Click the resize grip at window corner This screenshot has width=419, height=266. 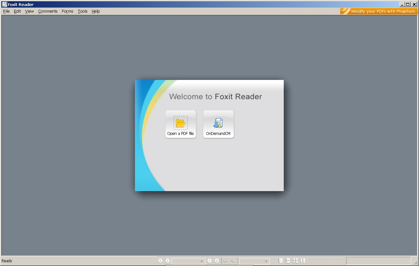click(x=416, y=263)
